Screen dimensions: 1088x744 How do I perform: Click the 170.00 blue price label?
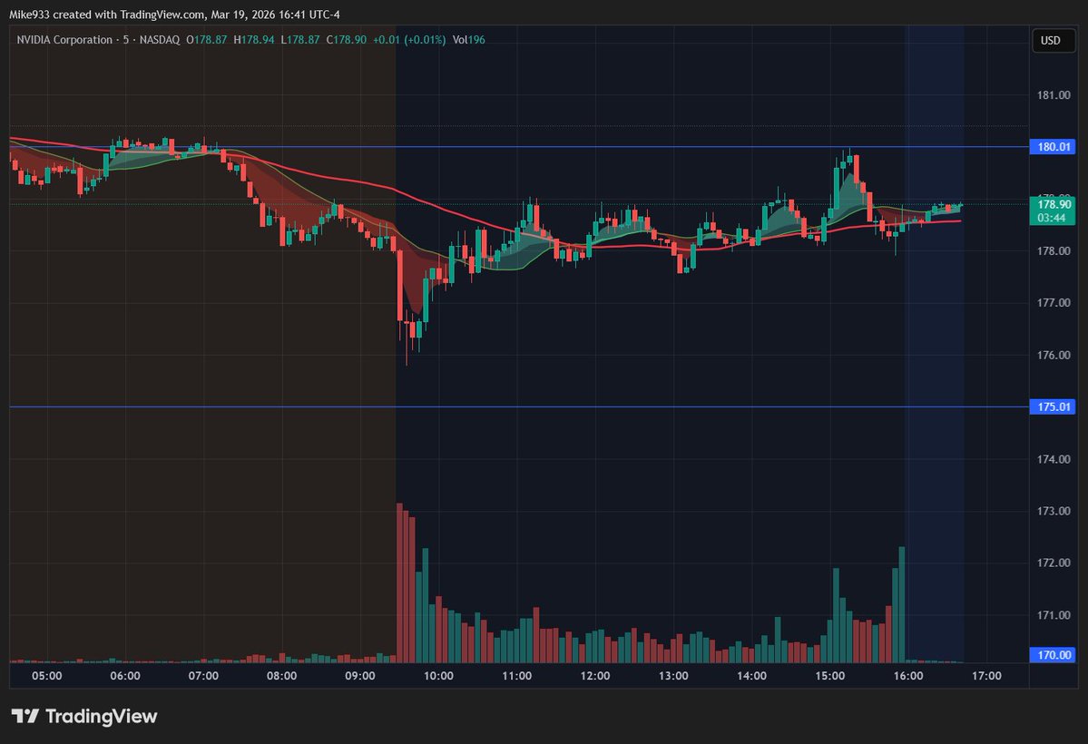[x=1054, y=655]
